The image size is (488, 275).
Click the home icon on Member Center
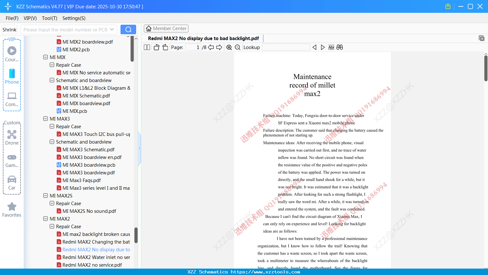pos(149,29)
